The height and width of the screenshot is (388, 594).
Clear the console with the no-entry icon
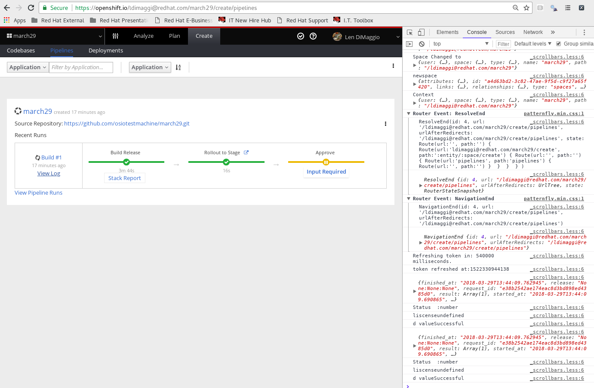pyautogui.click(x=422, y=43)
